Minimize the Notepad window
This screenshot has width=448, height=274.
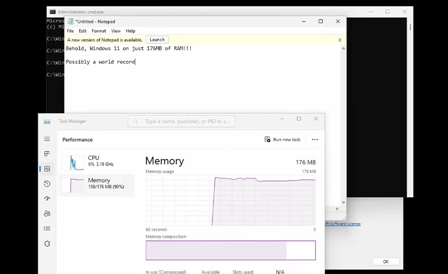pos(304,22)
